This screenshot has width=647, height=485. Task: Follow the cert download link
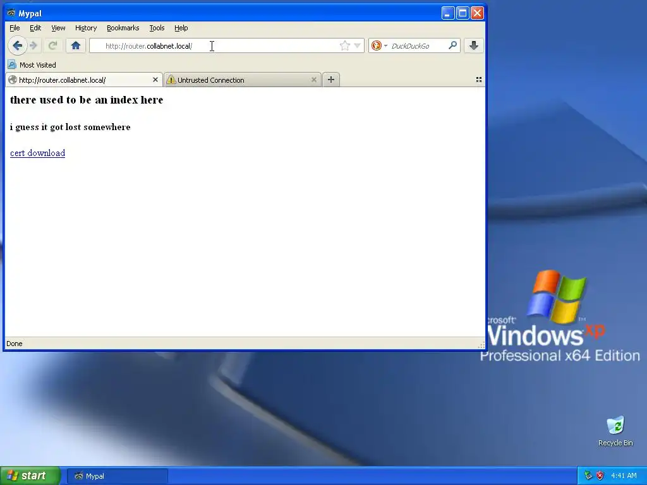click(37, 153)
